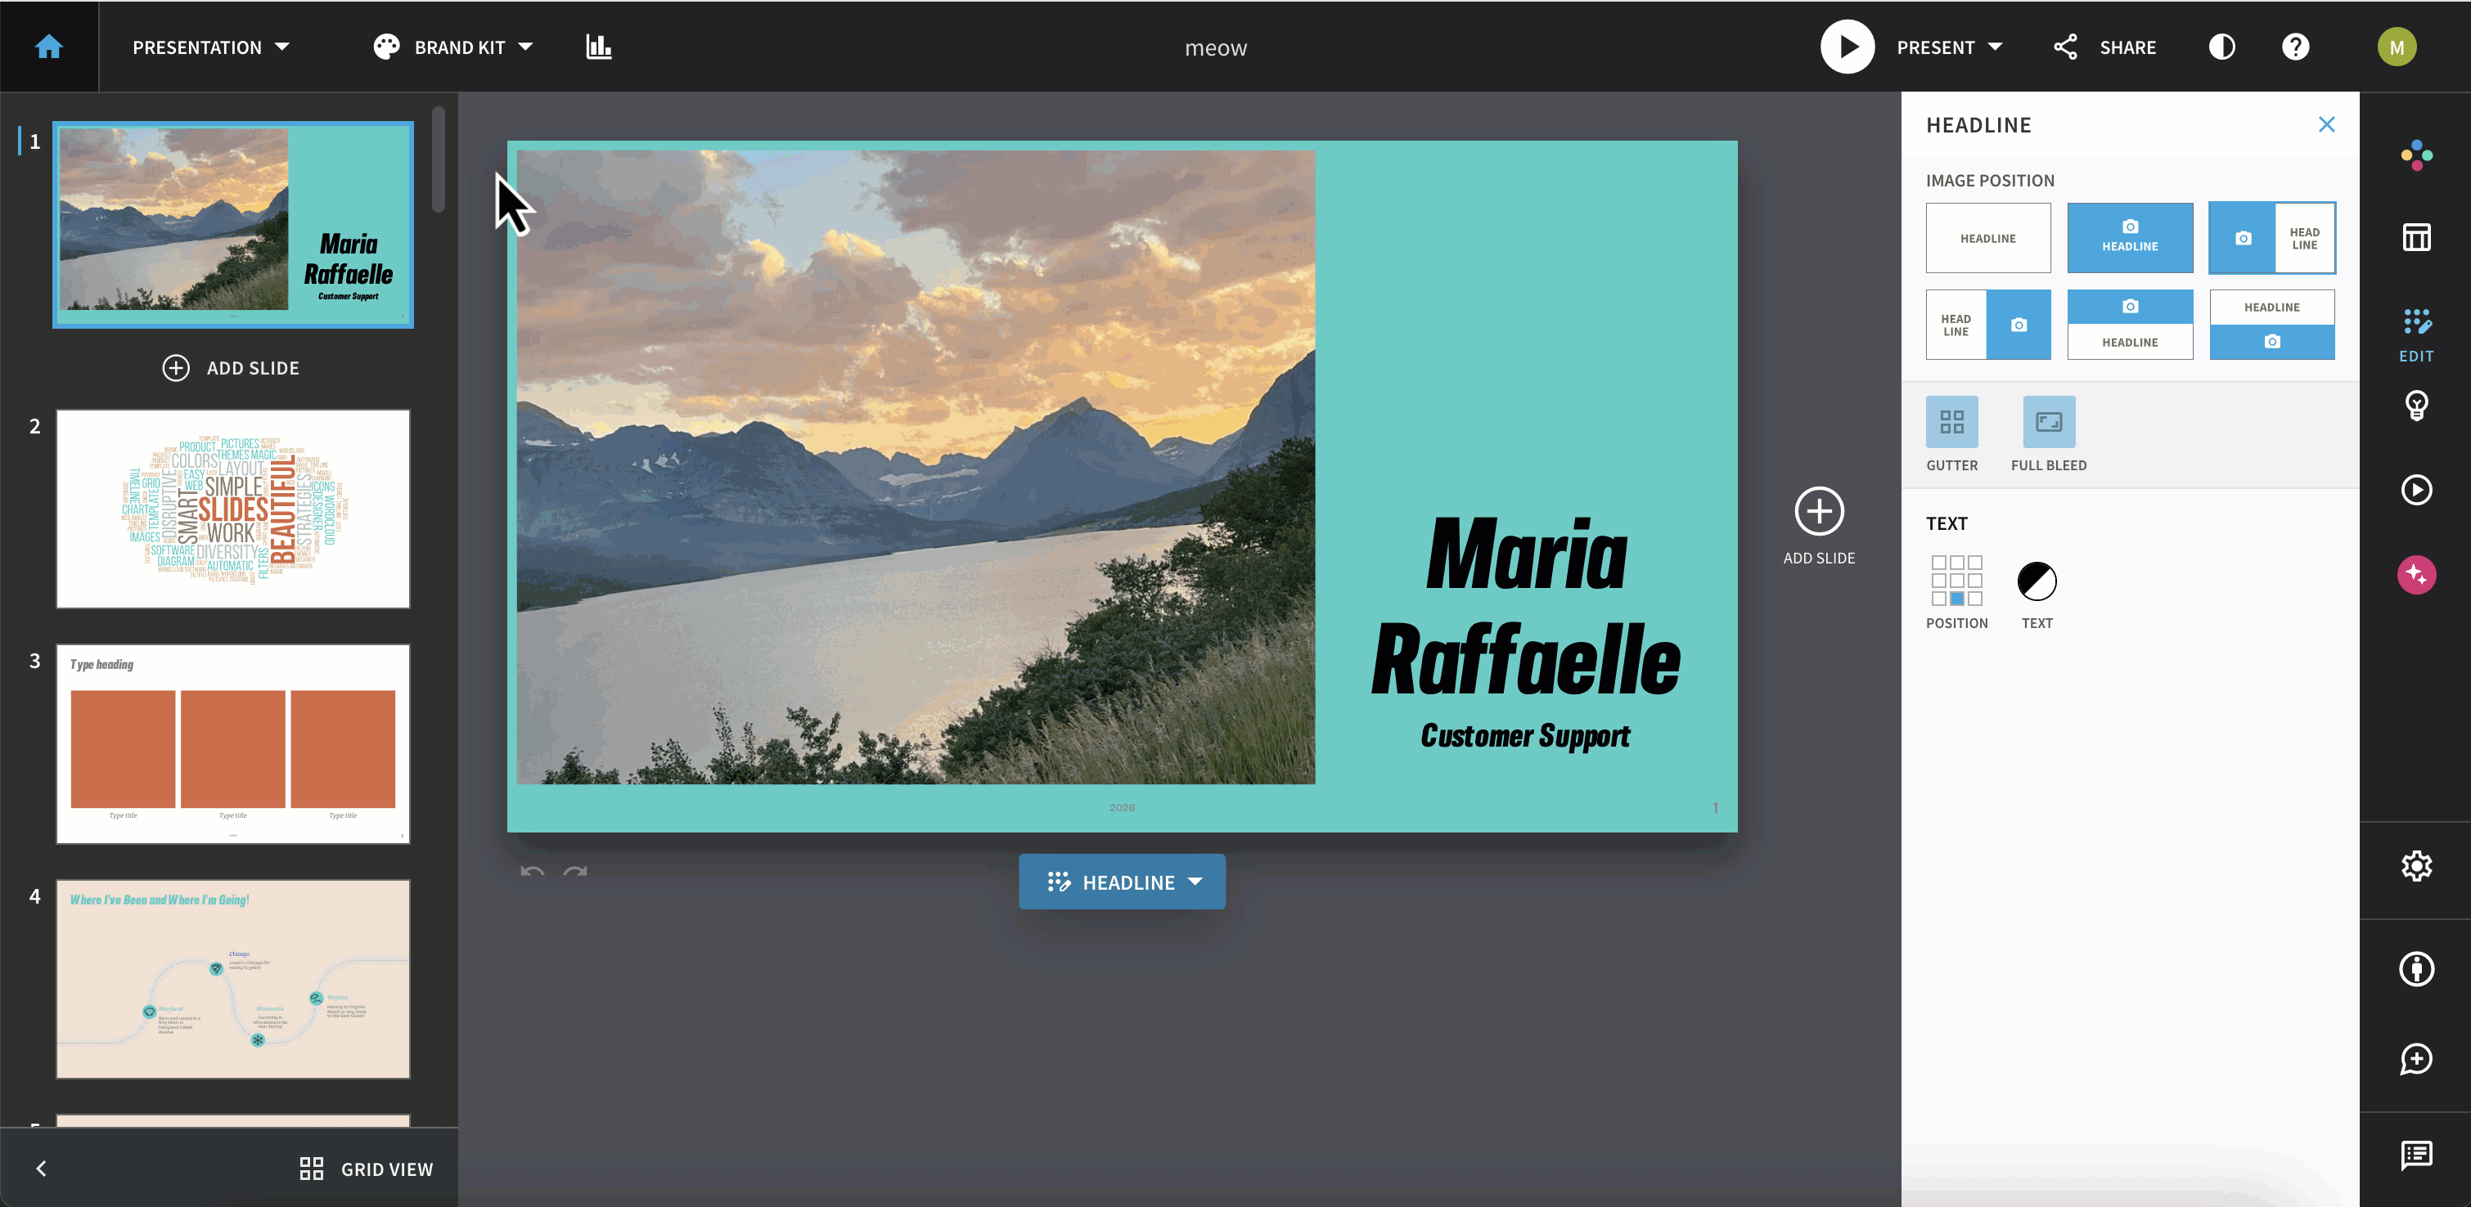Screen dimensions: 2471x1207
Task: Open the Present menu label
Action: tap(1936, 47)
